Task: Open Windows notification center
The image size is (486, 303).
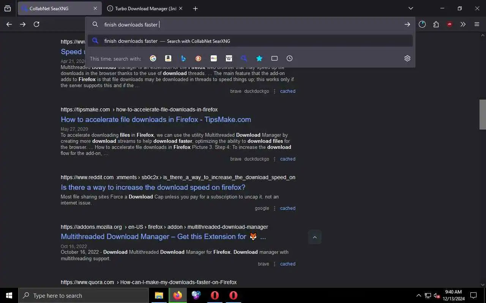Action: click(473, 295)
